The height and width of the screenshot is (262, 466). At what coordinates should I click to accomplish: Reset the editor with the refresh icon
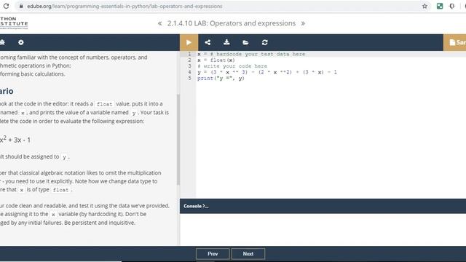(x=265, y=42)
